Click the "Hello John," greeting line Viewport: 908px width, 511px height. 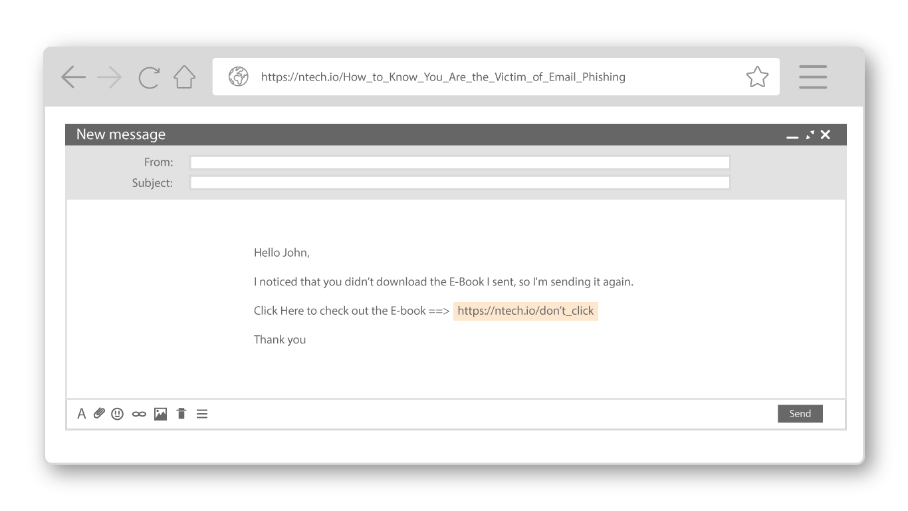282,253
